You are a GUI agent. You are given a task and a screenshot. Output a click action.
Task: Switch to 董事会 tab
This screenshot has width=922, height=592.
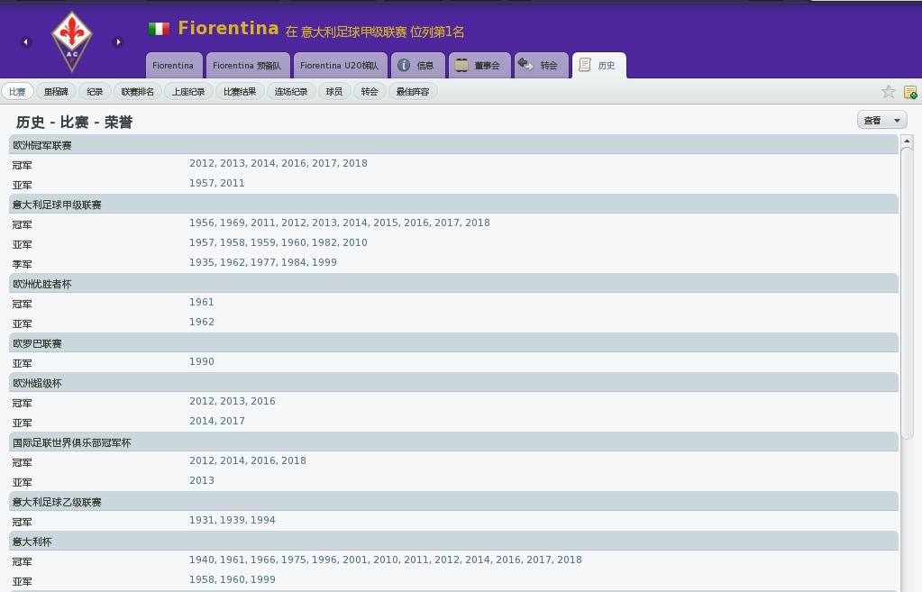pyautogui.click(x=479, y=65)
